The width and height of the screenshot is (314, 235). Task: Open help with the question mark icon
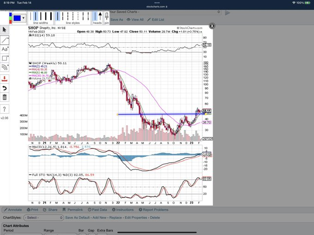coord(5,109)
